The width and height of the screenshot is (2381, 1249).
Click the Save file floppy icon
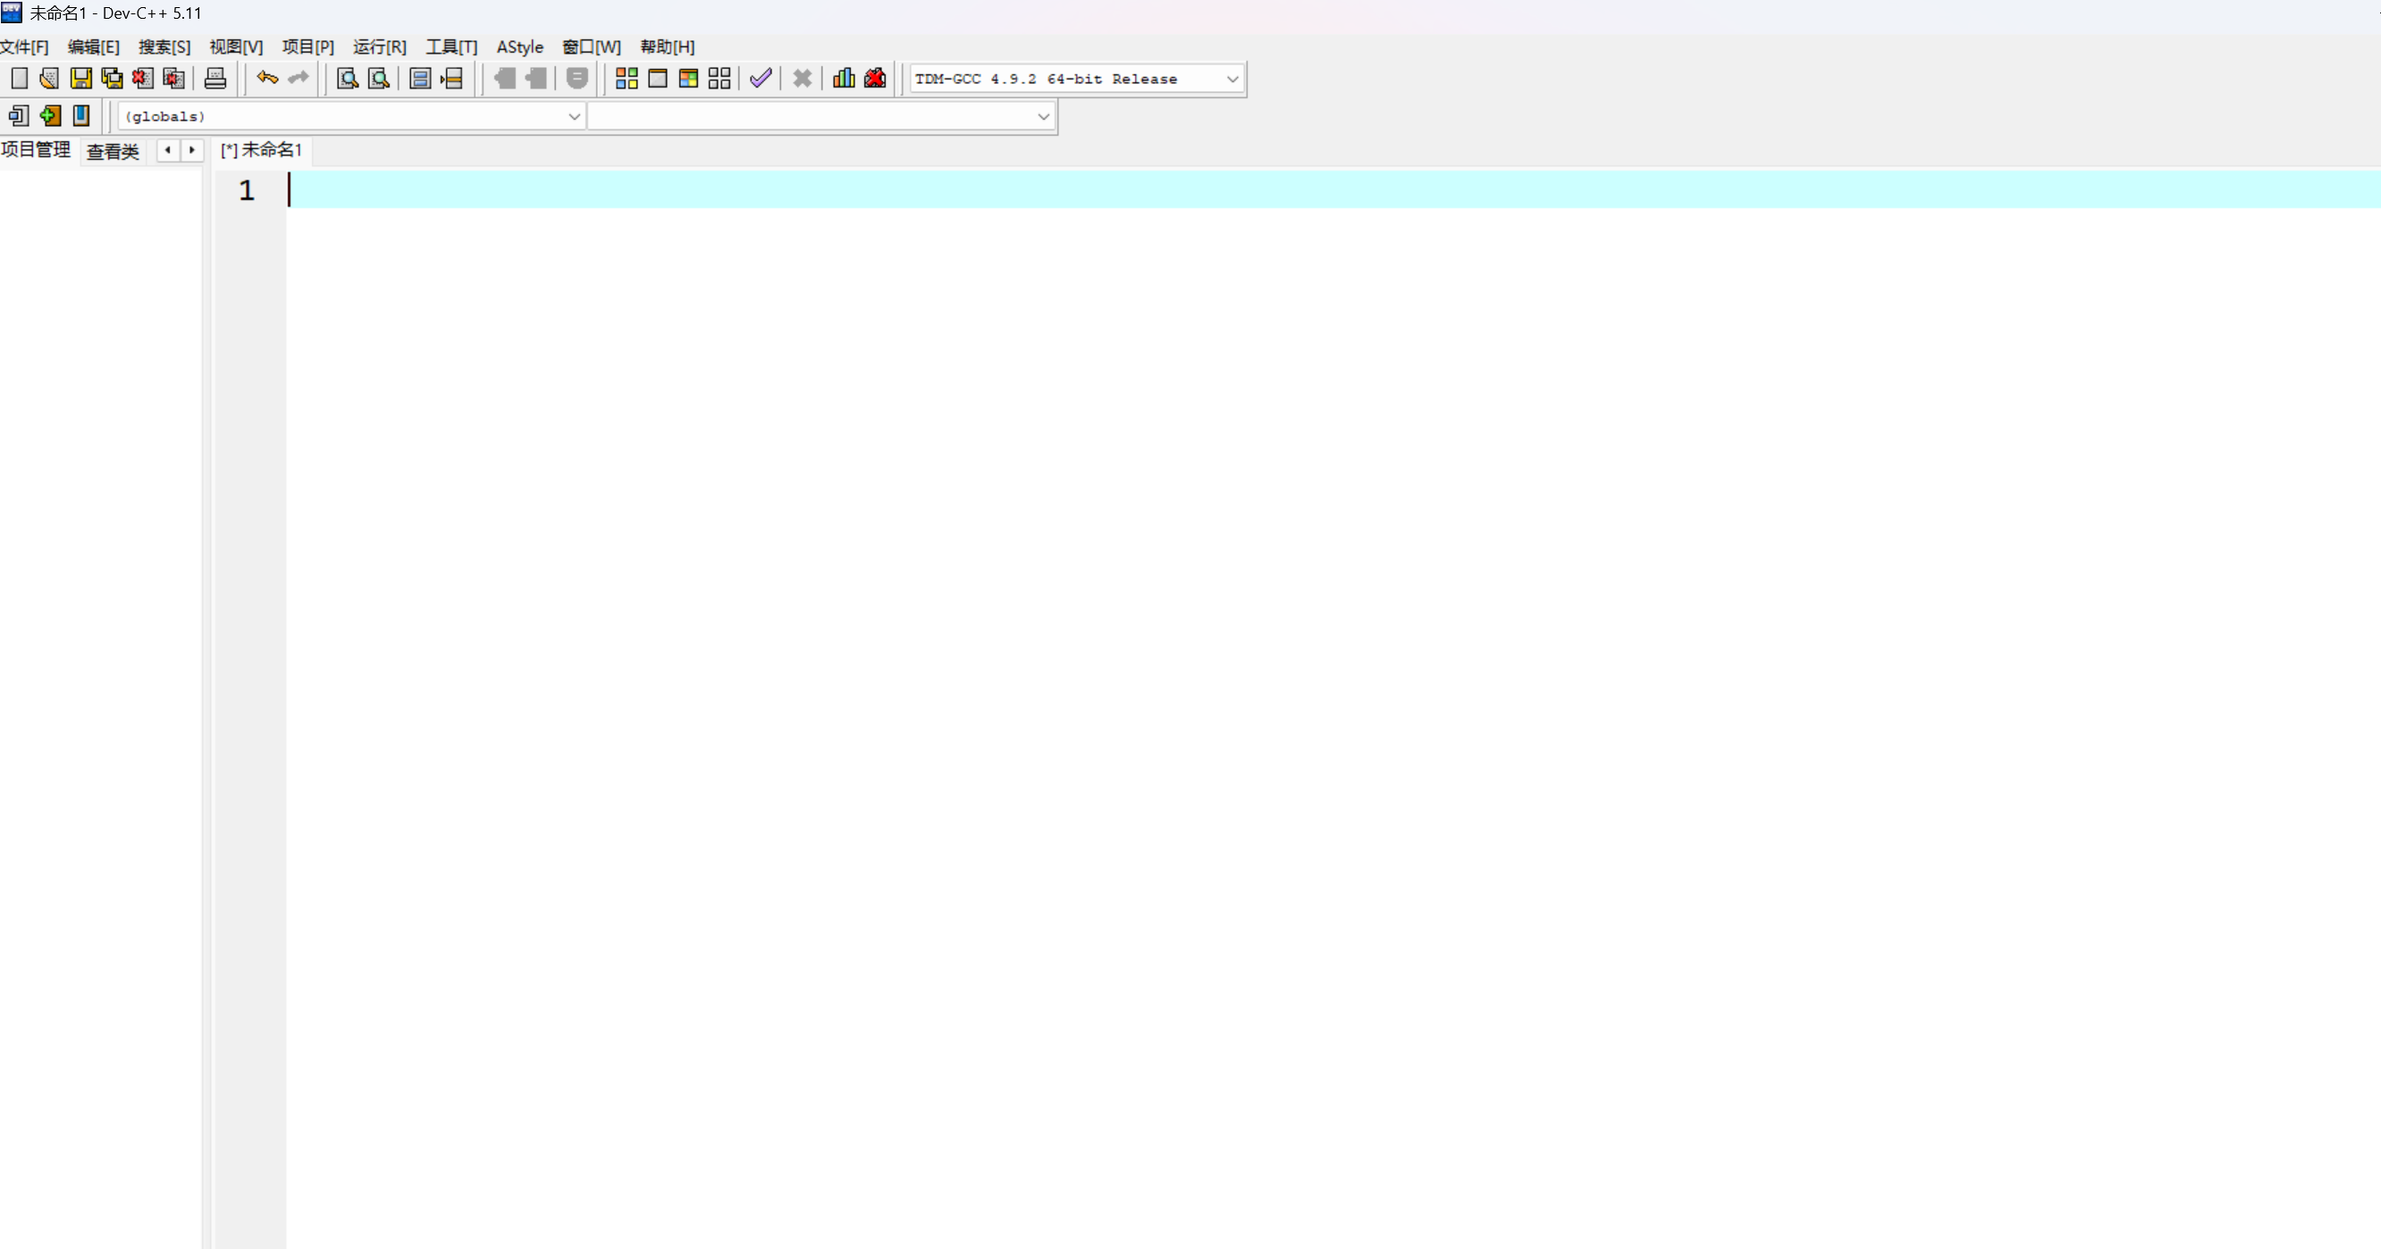tap(81, 79)
